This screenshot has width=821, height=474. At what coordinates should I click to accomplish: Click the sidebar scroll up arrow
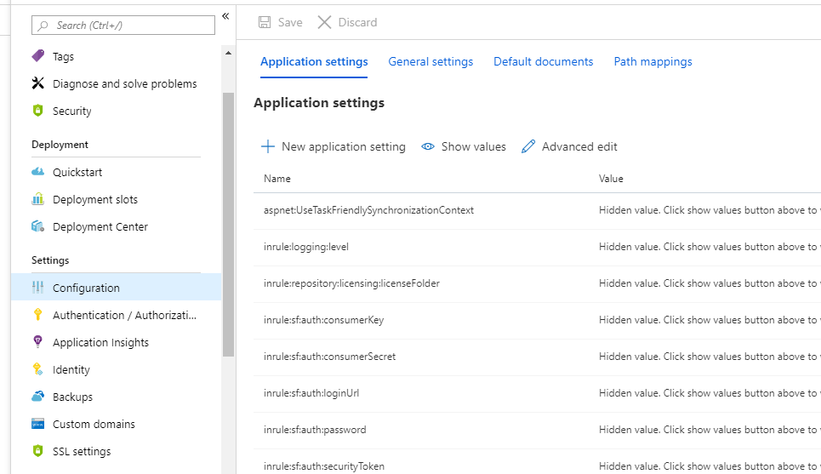(x=228, y=53)
